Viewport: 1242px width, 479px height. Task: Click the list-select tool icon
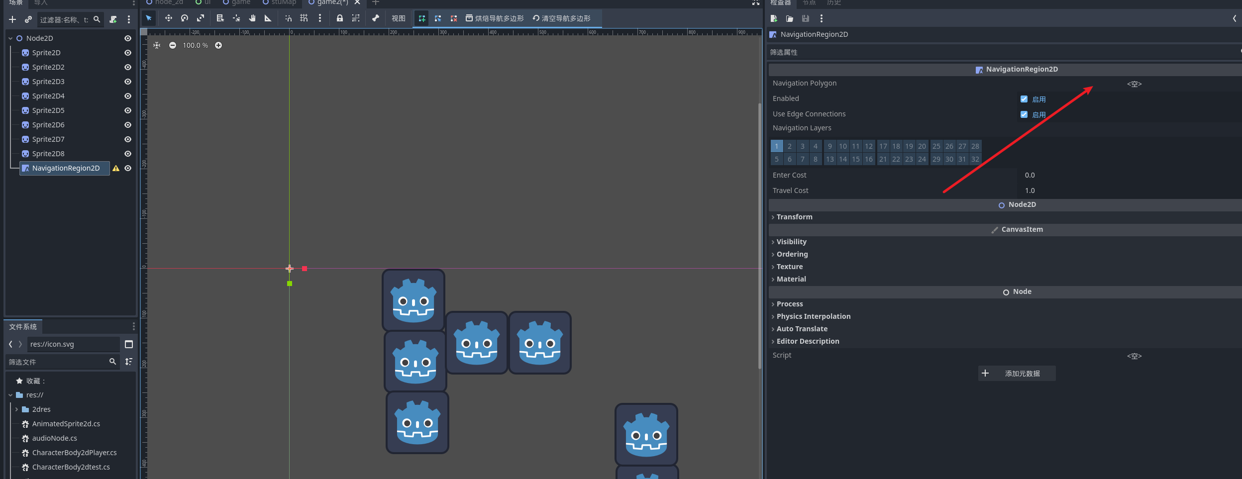coord(220,18)
